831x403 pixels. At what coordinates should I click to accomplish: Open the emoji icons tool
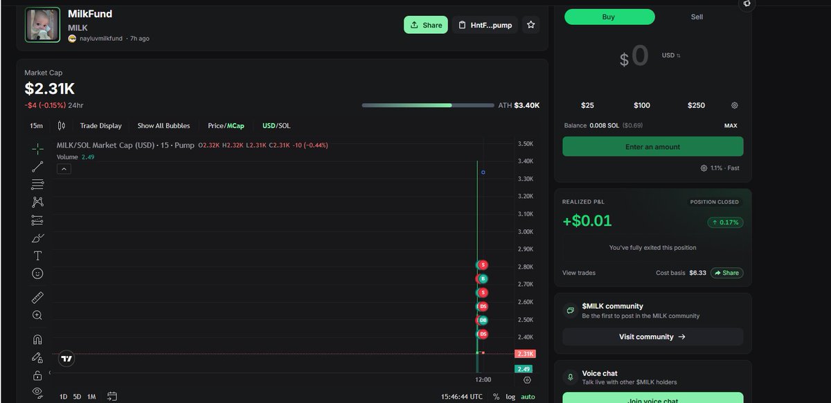click(x=37, y=274)
